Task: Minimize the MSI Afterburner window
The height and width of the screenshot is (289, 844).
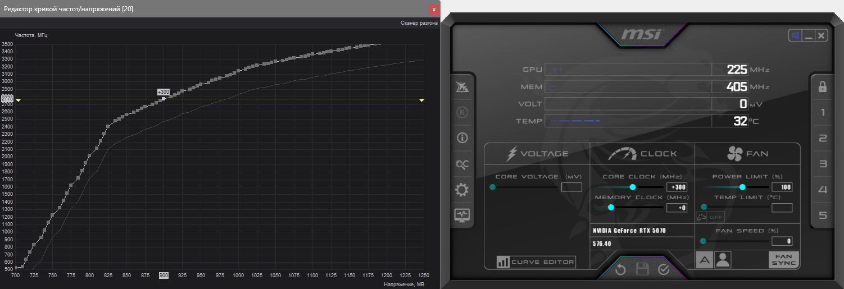Action: 809,36
